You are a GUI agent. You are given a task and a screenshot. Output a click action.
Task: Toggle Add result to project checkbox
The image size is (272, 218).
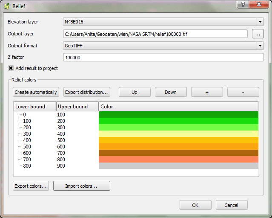[11, 68]
